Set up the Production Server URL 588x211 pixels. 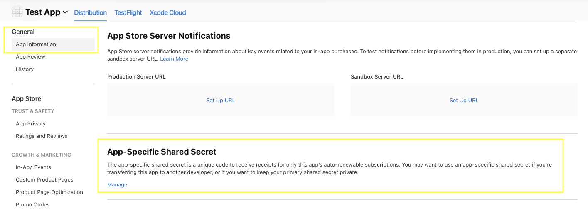[x=221, y=100]
